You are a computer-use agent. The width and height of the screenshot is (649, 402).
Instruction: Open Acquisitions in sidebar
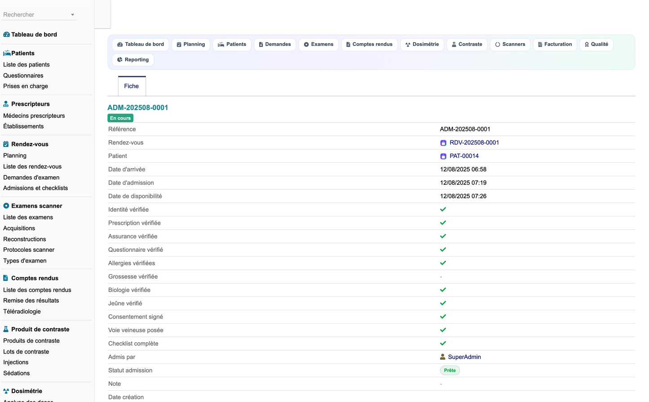(x=19, y=228)
